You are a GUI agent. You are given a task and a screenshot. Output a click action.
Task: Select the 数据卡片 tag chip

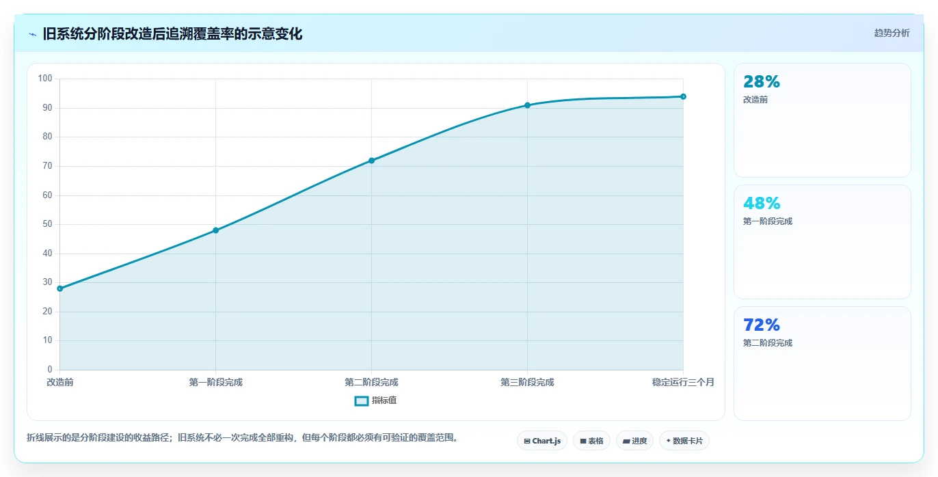pos(684,441)
